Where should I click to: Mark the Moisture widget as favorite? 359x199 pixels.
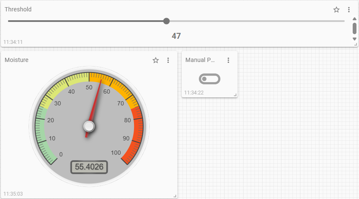click(x=155, y=60)
